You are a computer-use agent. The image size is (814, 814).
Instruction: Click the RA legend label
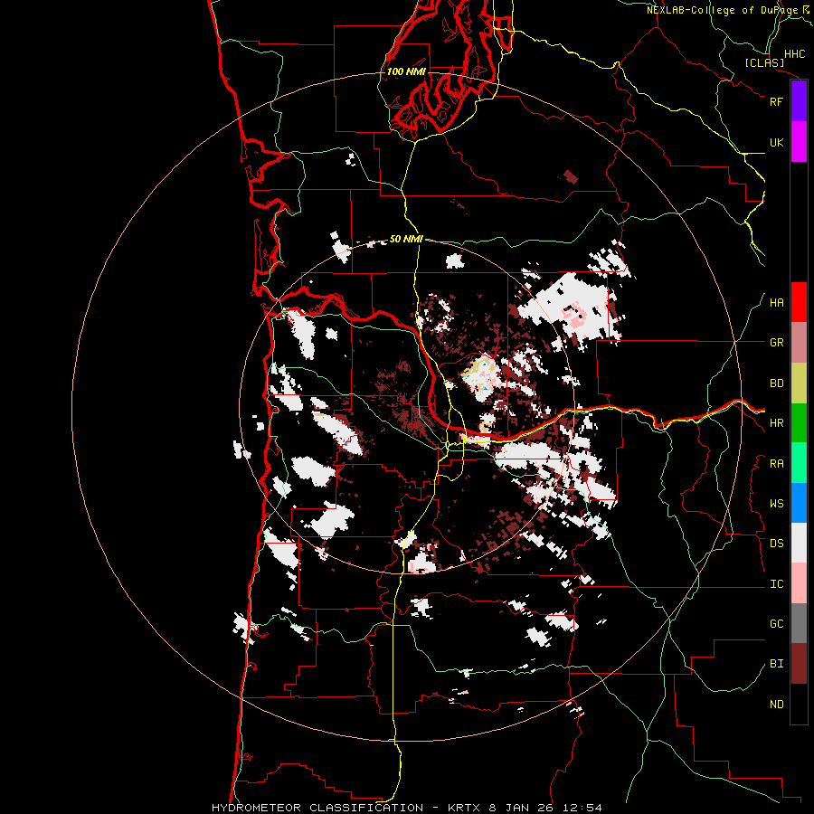point(776,464)
